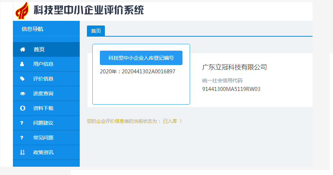
Task: Click the question mark icon beside 常见问题
Action: pyautogui.click(x=22, y=138)
